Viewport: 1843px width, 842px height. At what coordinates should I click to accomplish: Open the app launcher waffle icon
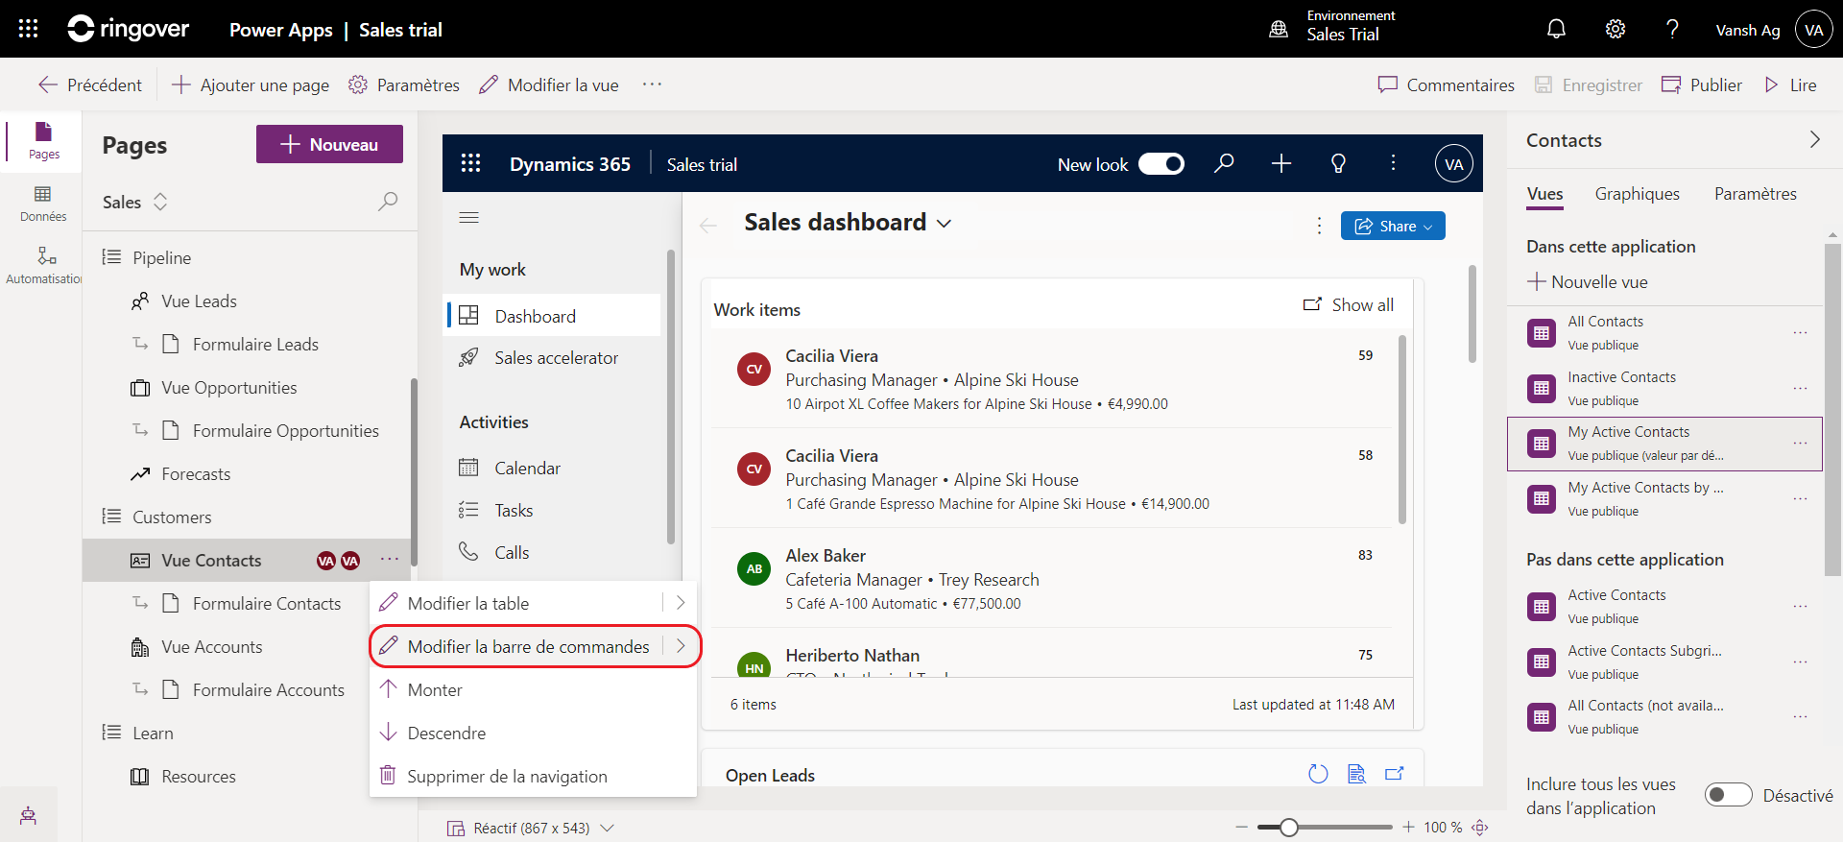[x=29, y=29]
